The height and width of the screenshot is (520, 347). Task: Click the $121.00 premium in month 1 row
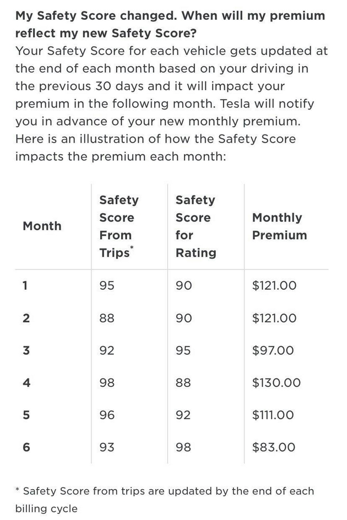pos(274,285)
